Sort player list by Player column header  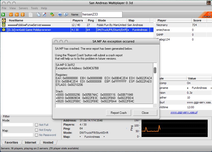point(174,20)
